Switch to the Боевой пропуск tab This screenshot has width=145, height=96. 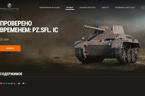88,8
